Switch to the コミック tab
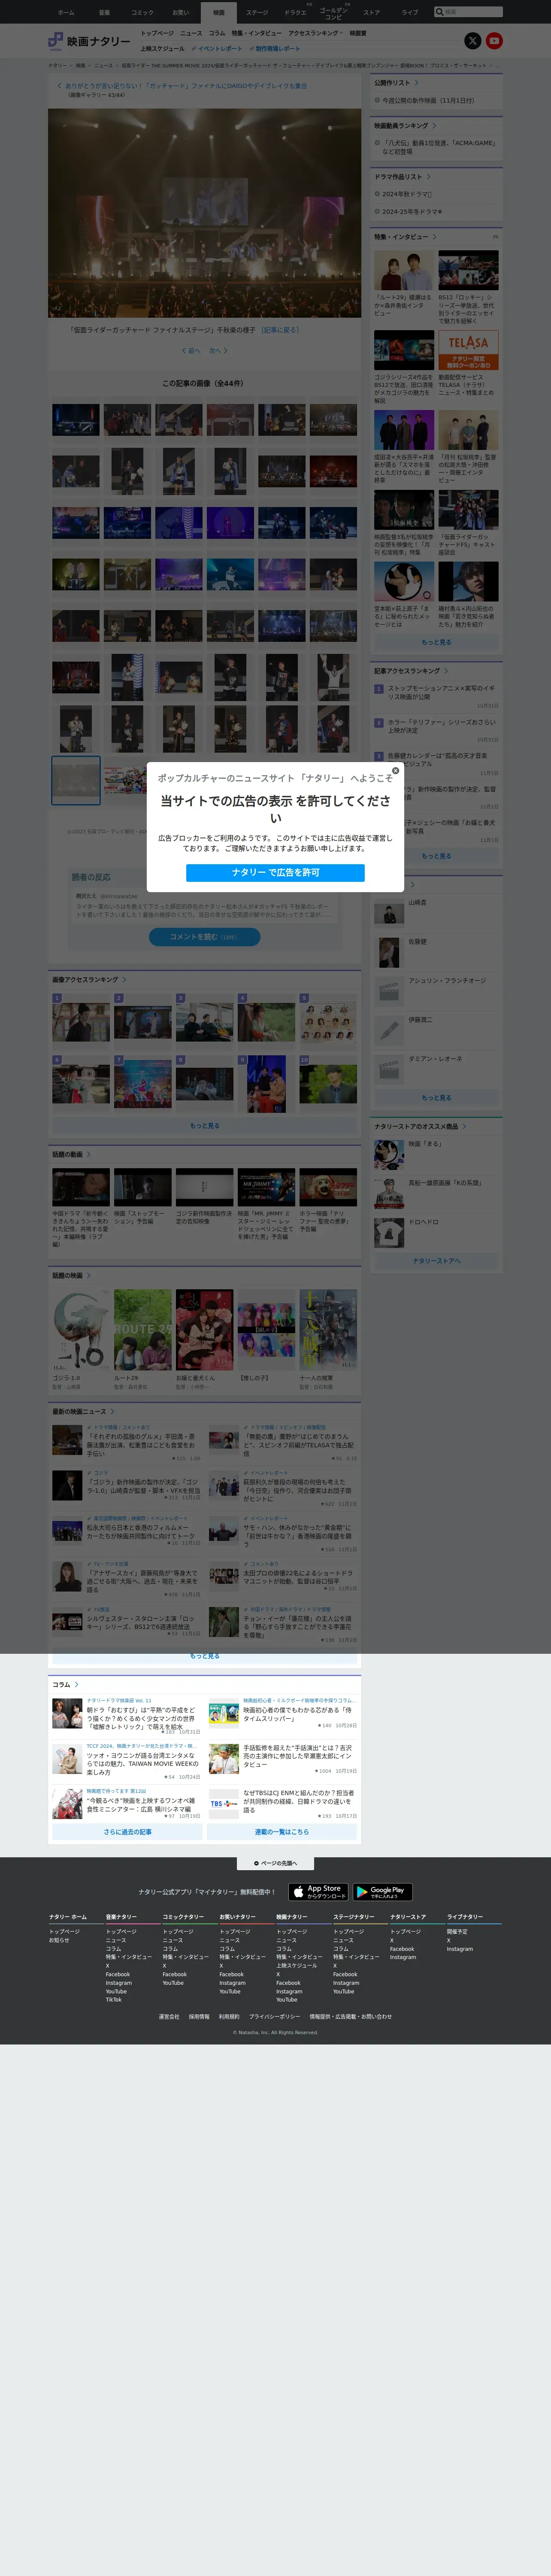Viewport: 551px width, 2576px height. coord(142,12)
